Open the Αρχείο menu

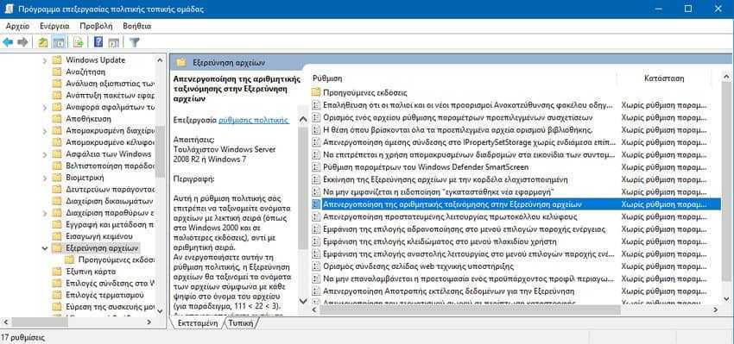pos(17,26)
